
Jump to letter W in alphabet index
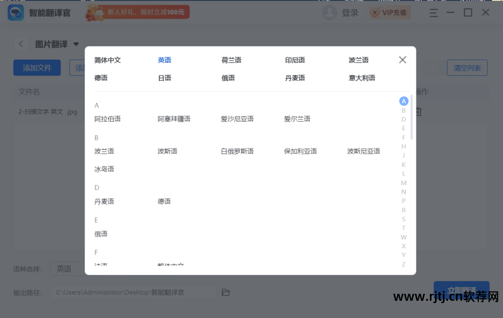[403, 237]
